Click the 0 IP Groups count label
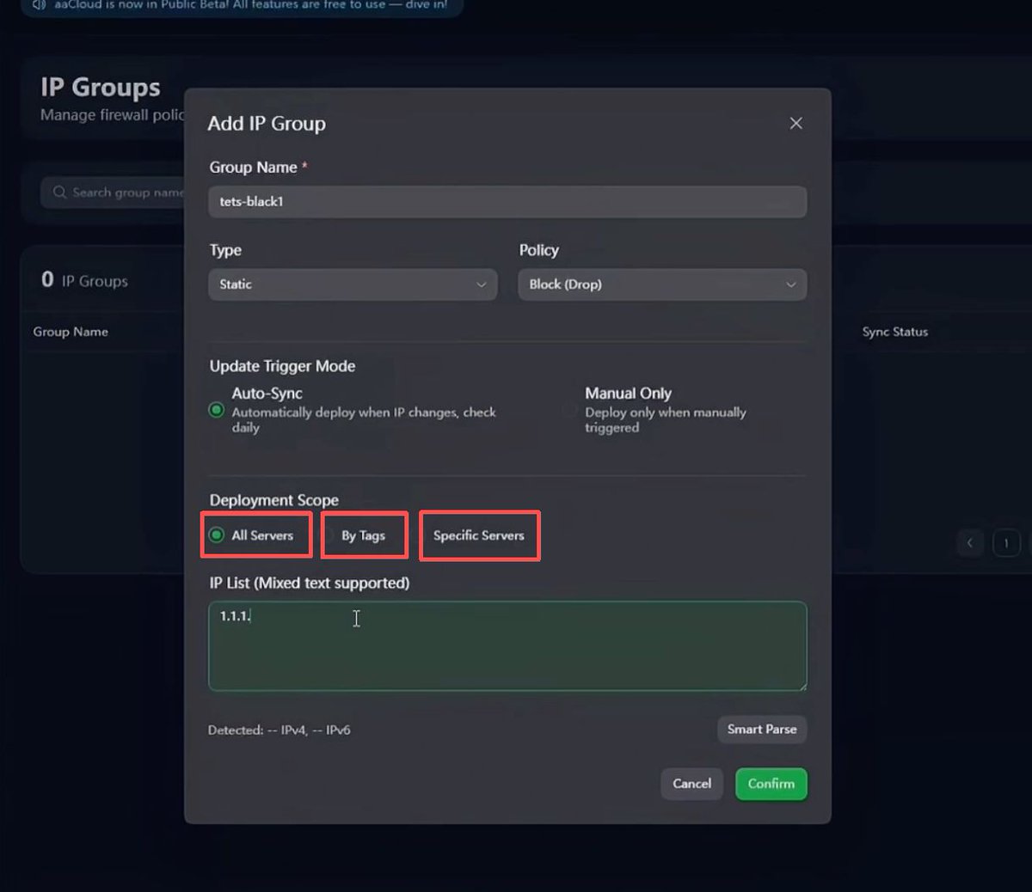The width and height of the screenshot is (1032, 892). click(84, 280)
